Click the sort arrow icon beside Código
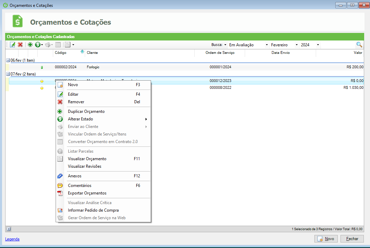370x248 pixels. 82,52
